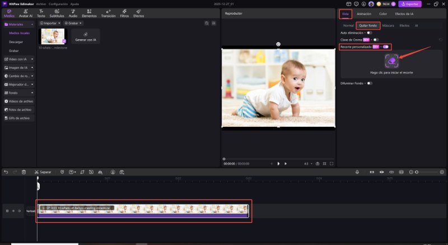448x245 pixels.
Task: Click Generar con IA button
Action: 86,38
